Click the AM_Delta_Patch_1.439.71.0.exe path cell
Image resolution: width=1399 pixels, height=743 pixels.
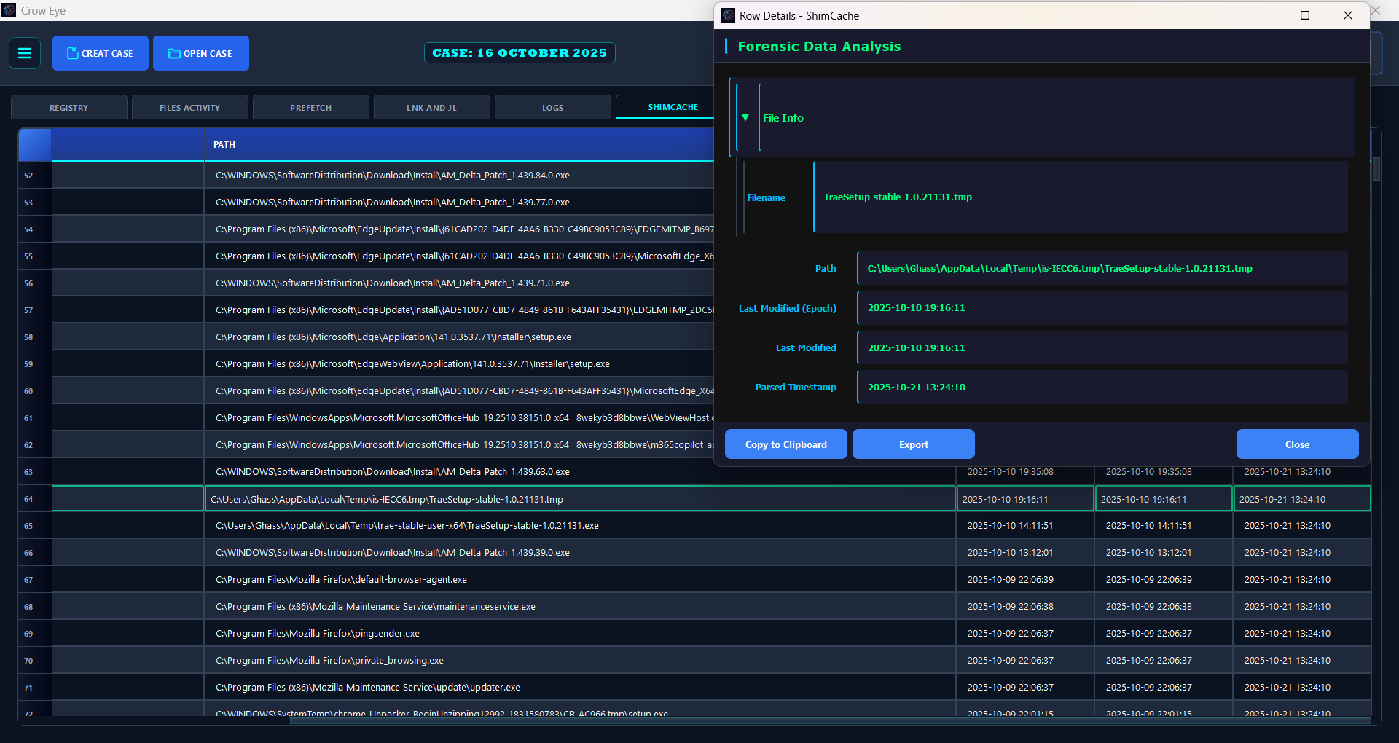[x=459, y=283]
